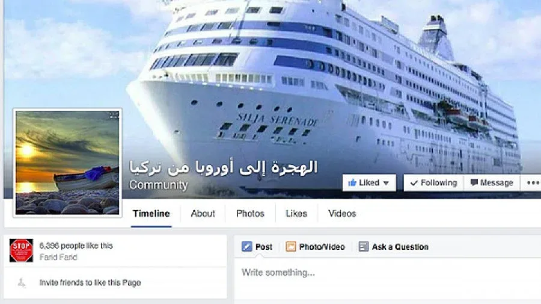This screenshot has height=304, width=541.
Task: Toggle the Following button
Action: click(433, 183)
